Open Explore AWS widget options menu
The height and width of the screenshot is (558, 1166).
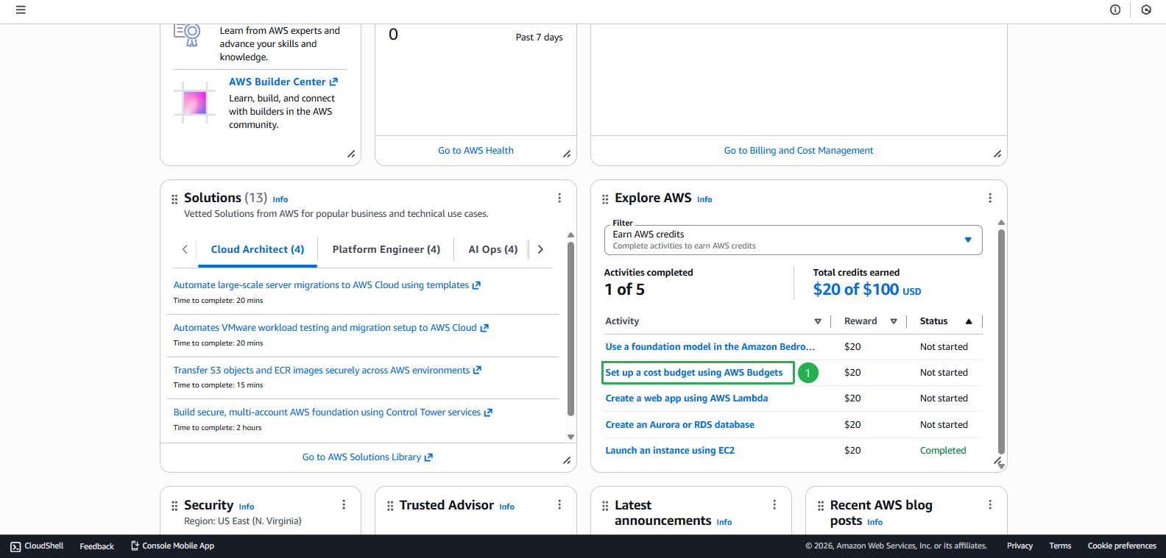point(990,198)
